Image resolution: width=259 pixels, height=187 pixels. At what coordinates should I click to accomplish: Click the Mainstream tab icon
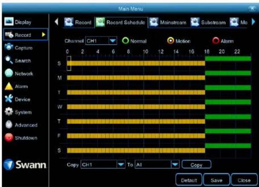pyautogui.click(x=154, y=22)
